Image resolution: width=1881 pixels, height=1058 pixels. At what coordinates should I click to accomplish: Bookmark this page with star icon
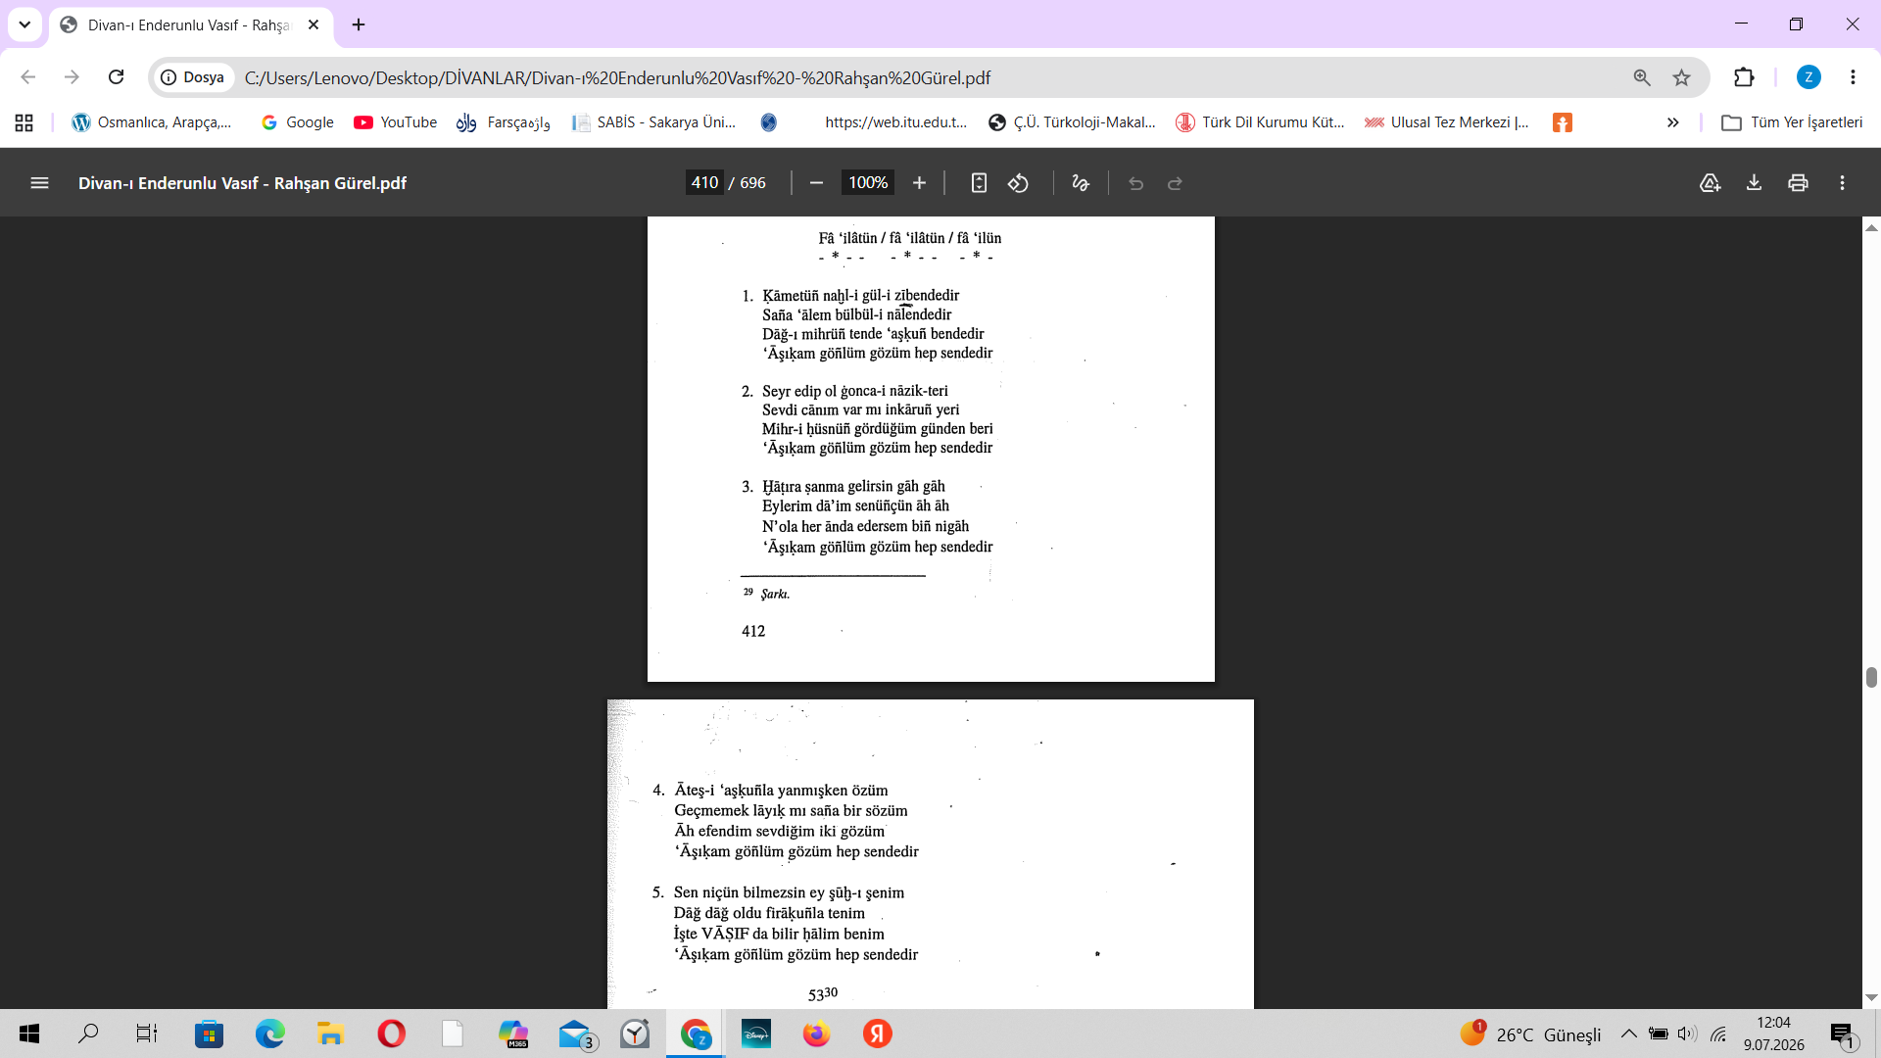1682,77
